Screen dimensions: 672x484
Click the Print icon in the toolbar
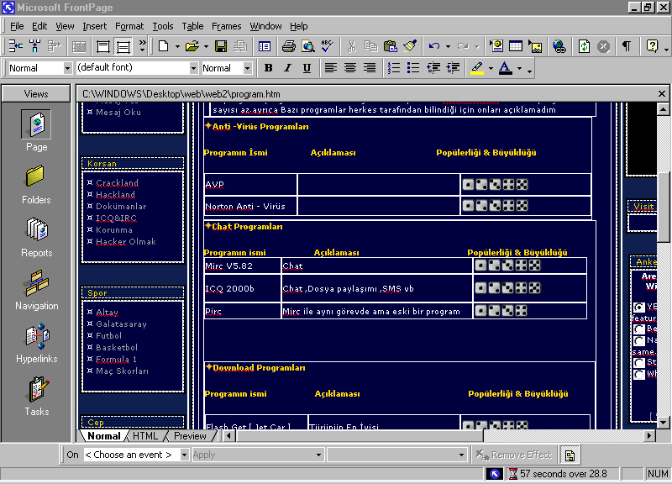(289, 46)
